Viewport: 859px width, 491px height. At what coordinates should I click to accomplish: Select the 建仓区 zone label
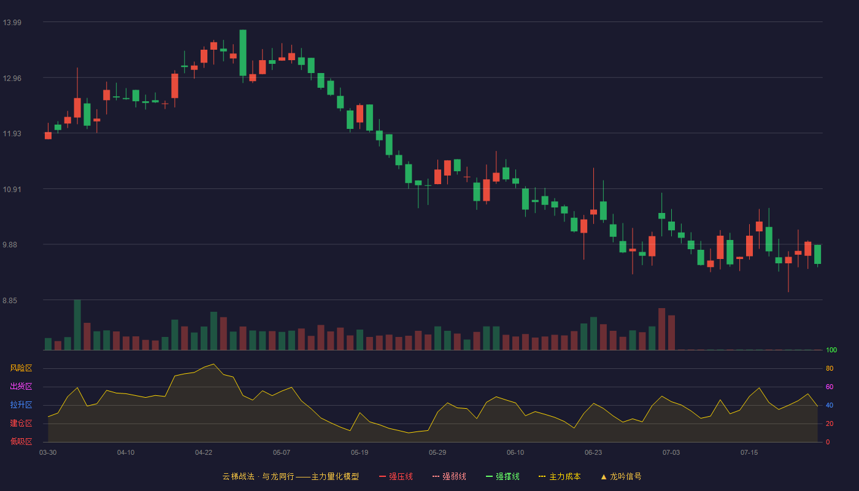click(21, 423)
